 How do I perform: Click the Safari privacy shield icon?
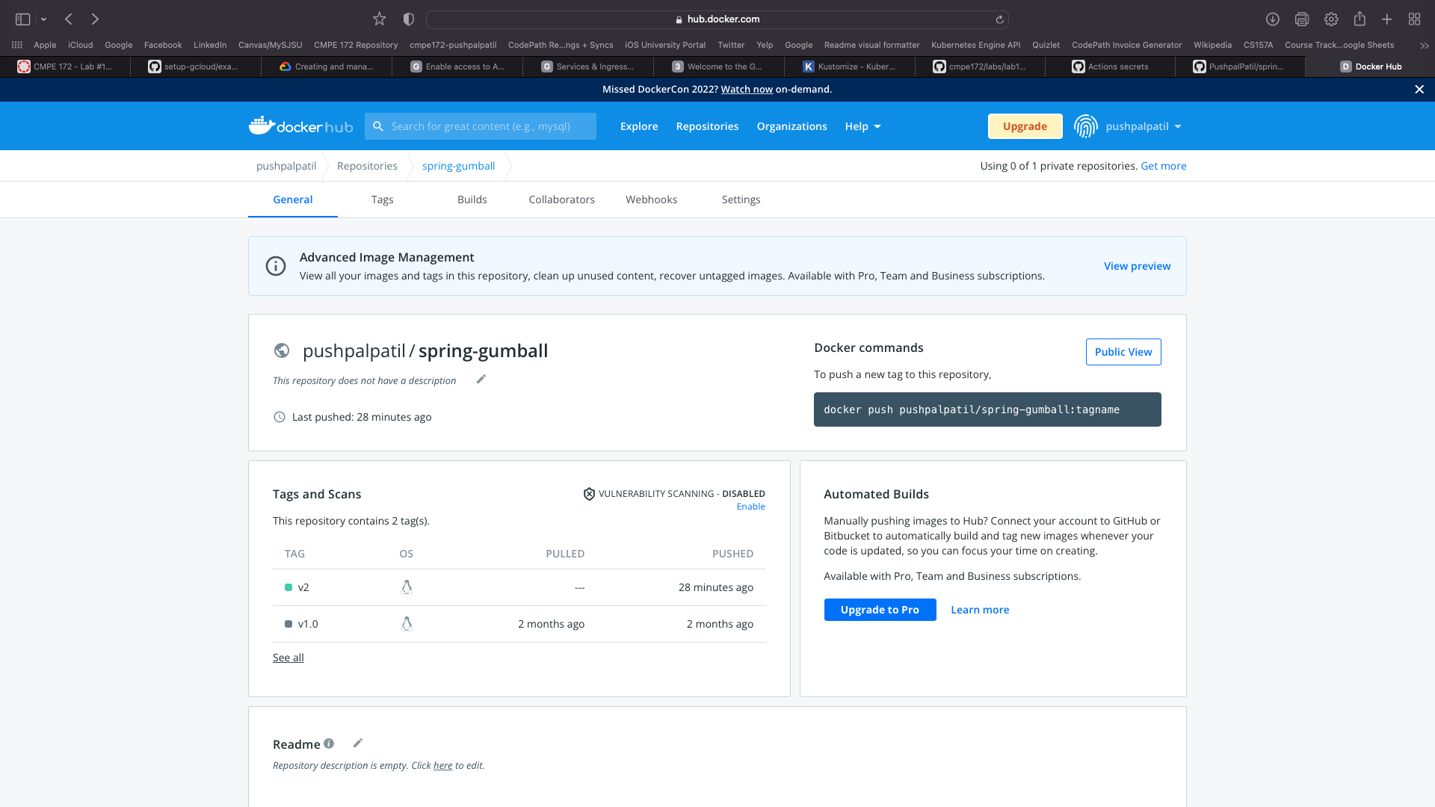pyautogui.click(x=408, y=19)
